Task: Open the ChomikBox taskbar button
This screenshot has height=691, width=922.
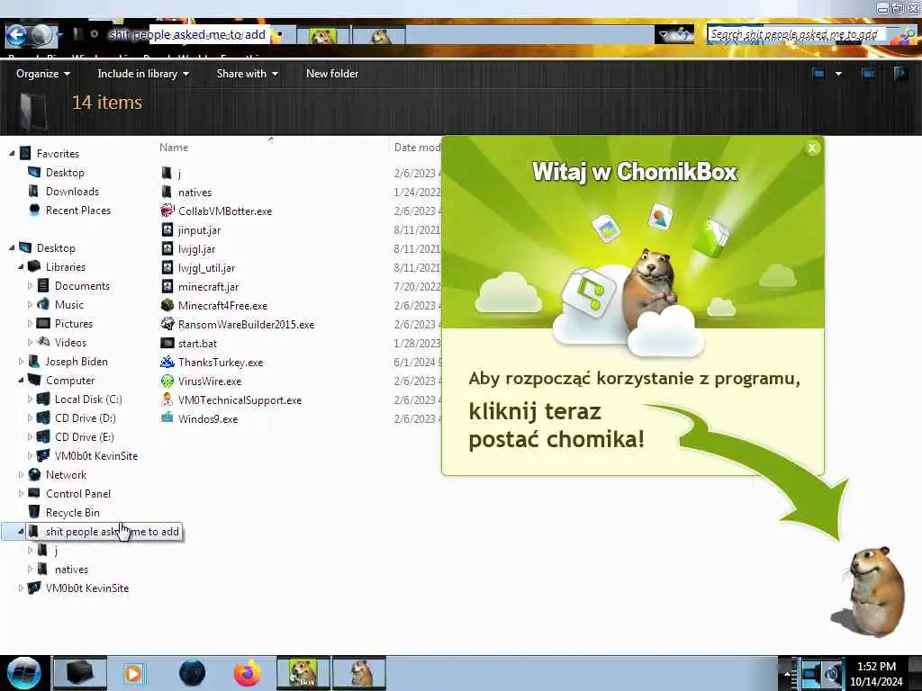Action: point(303,673)
